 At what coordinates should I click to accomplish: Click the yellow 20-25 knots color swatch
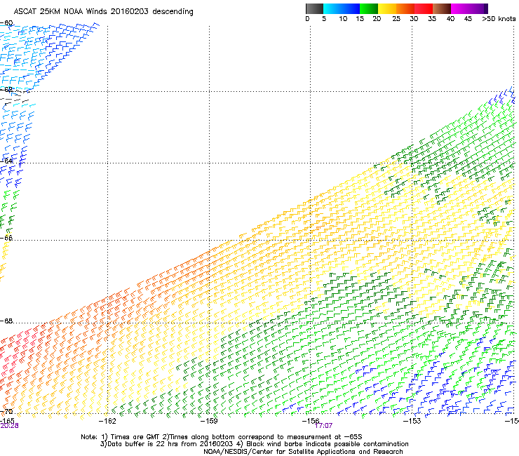click(x=387, y=8)
